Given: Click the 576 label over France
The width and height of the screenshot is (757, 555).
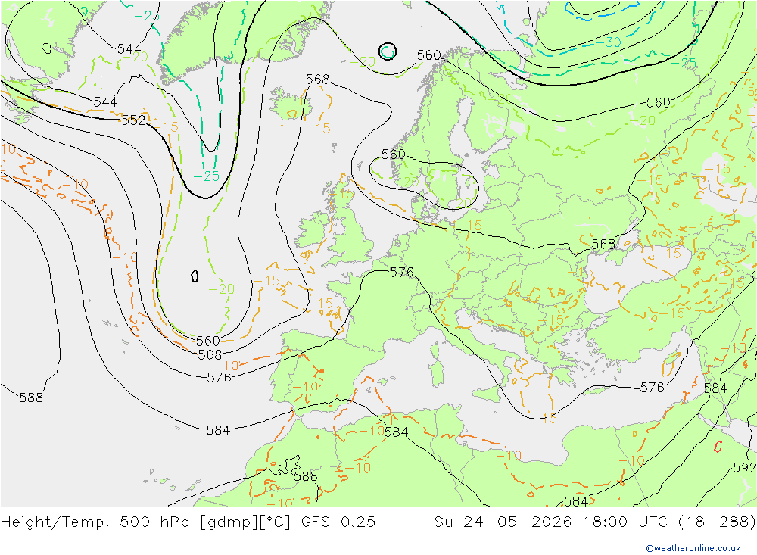Looking at the screenshot, I should [402, 272].
